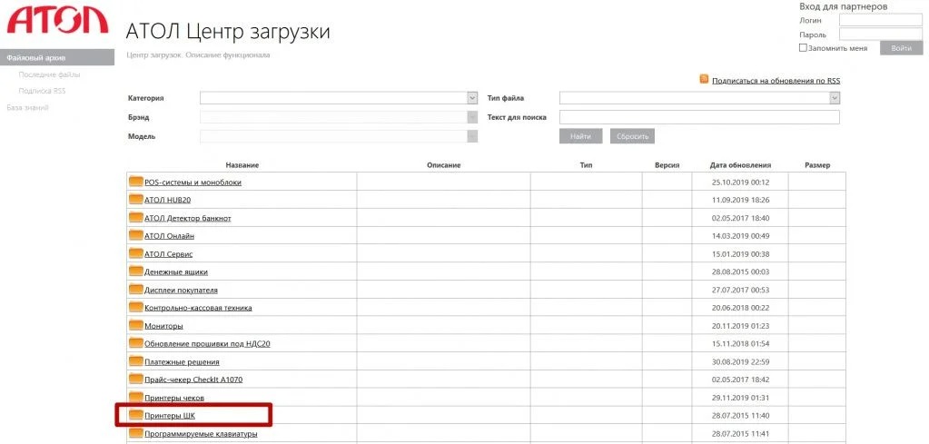Click the Пароль input field

click(881, 35)
